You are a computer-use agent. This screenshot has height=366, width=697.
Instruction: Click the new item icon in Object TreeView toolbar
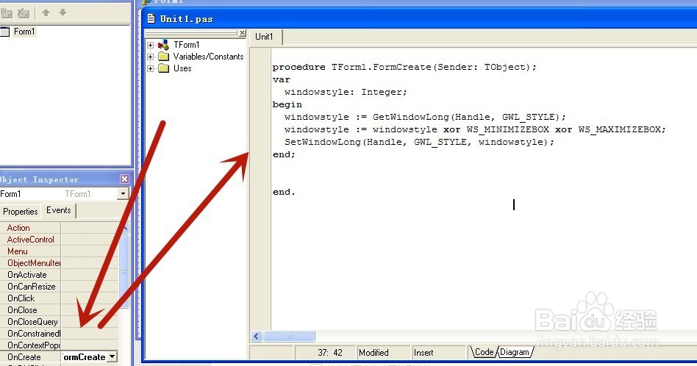click(6, 13)
